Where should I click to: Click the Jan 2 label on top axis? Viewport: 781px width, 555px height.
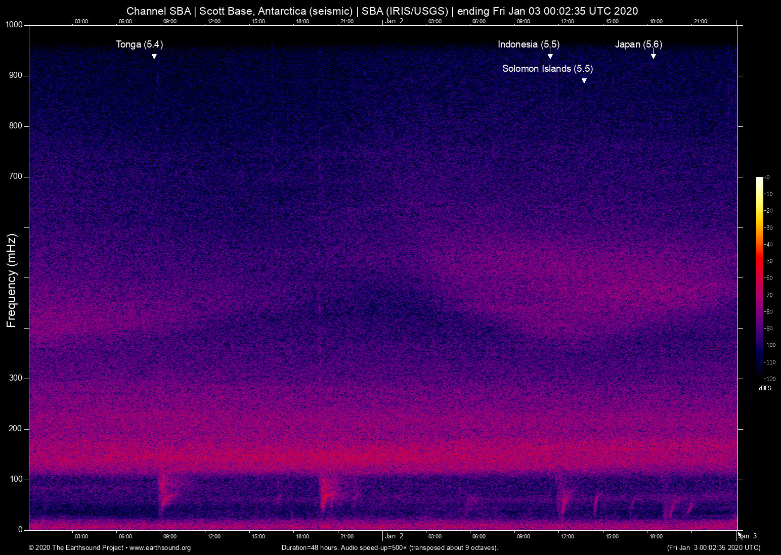[394, 21]
